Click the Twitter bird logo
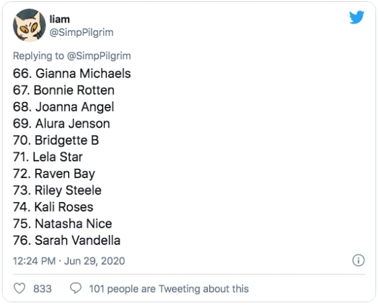The width and height of the screenshot is (378, 306). point(357,19)
